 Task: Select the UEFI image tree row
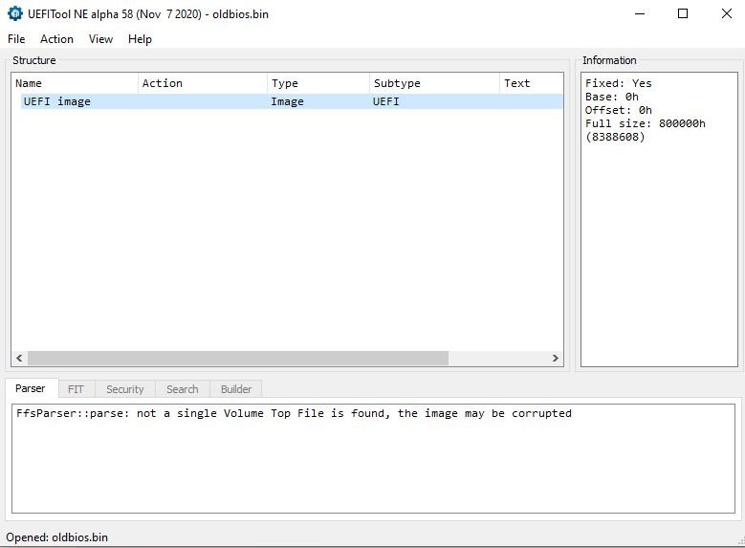(x=292, y=101)
